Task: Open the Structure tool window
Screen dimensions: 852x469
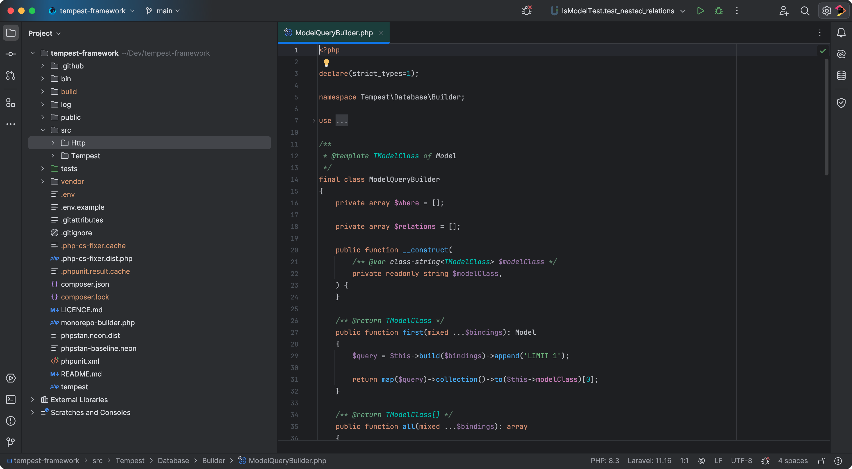Action: (11, 103)
